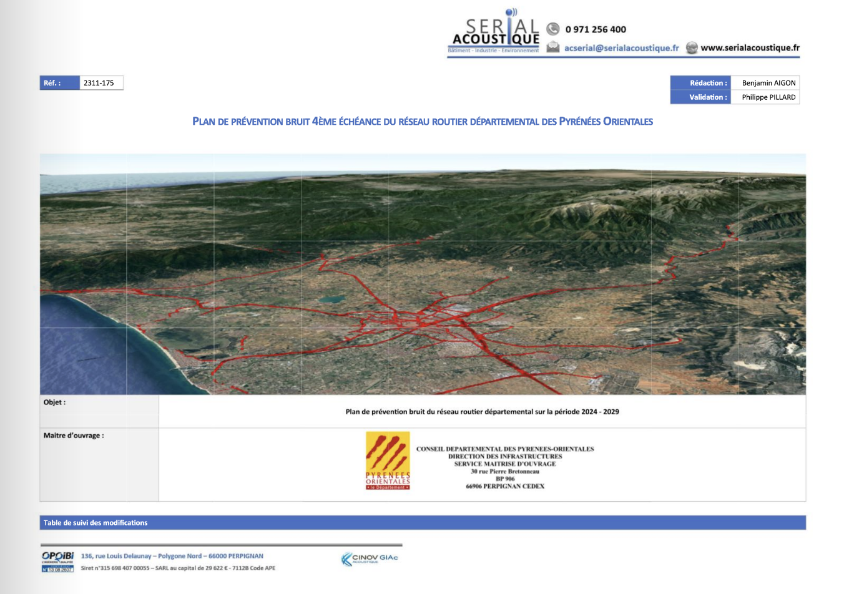The width and height of the screenshot is (844, 594).
Task: Open the www.serialacoustique.fr website link
Action: coord(750,47)
